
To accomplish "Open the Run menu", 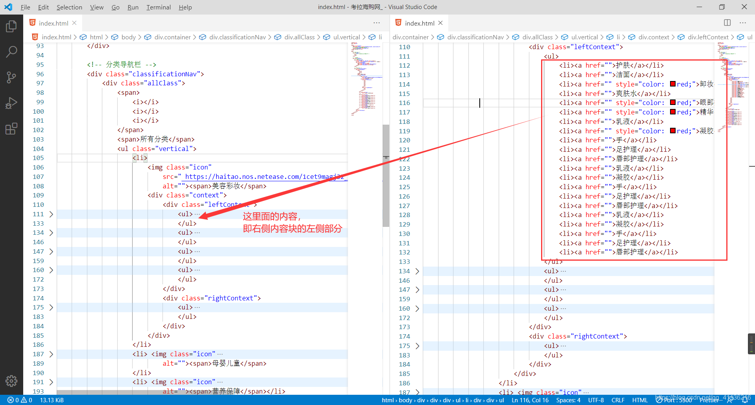I will [x=133, y=7].
